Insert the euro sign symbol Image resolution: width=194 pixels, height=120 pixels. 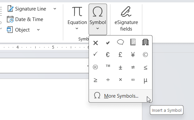pyautogui.click(x=108, y=55)
